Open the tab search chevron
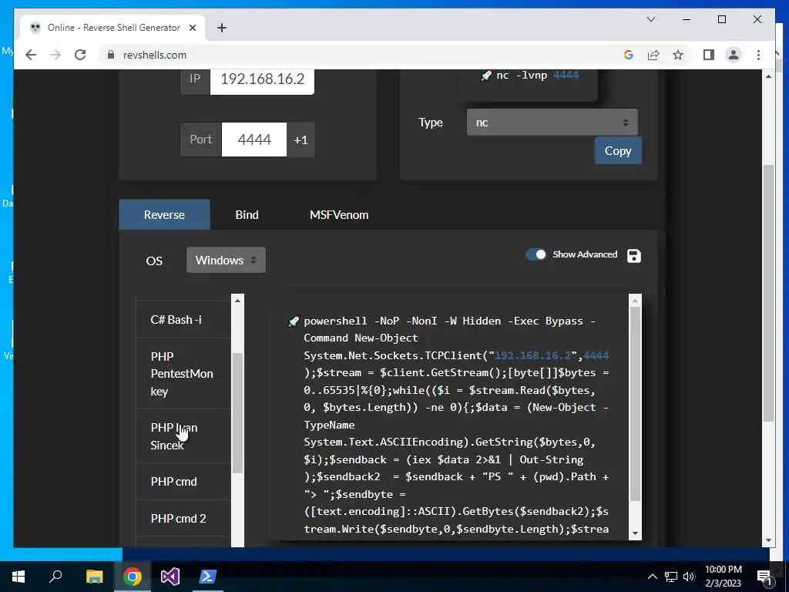This screenshot has width=789, height=592. click(650, 19)
